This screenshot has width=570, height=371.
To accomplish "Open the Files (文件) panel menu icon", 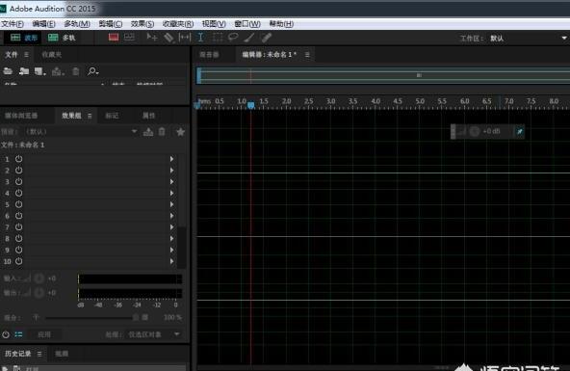I will 26,55.
